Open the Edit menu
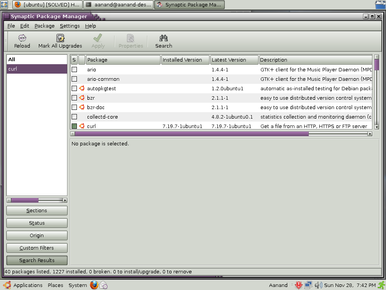Image resolution: width=386 pixels, height=290 pixels. (x=25, y=26)
